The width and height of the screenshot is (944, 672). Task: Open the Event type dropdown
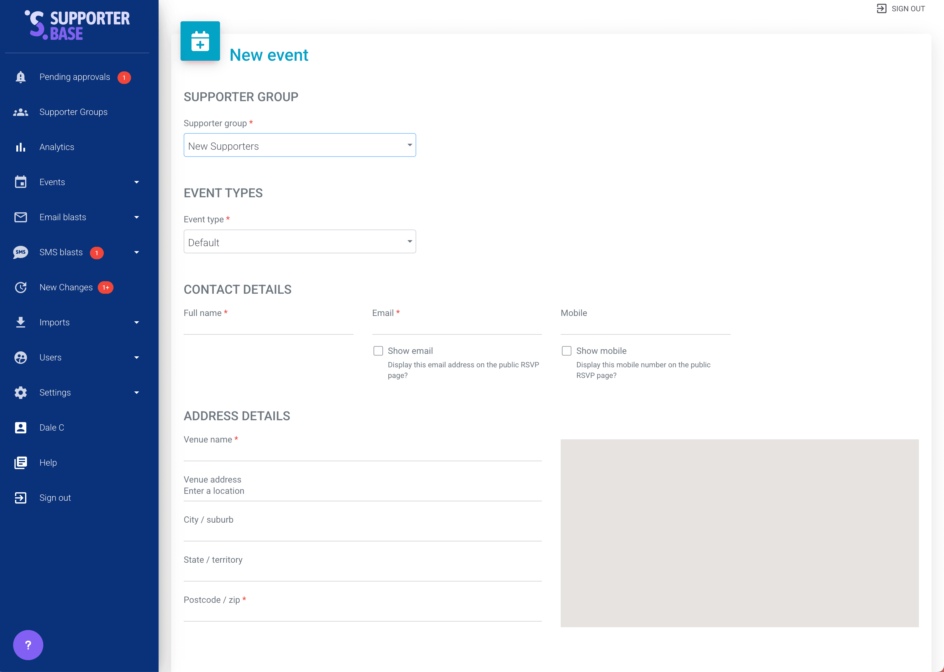(x=299, y=242)
